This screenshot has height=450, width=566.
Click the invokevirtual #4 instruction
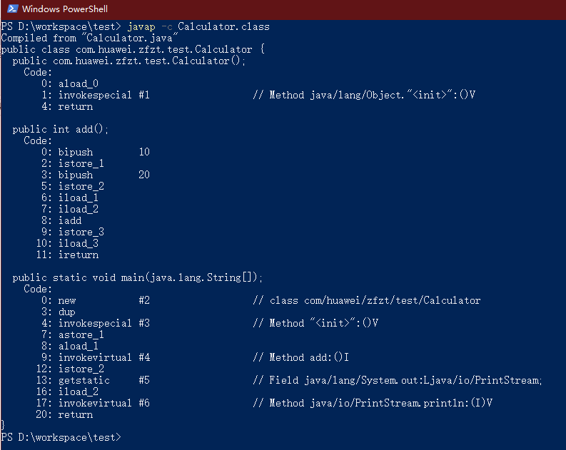(x=103, y=357)
